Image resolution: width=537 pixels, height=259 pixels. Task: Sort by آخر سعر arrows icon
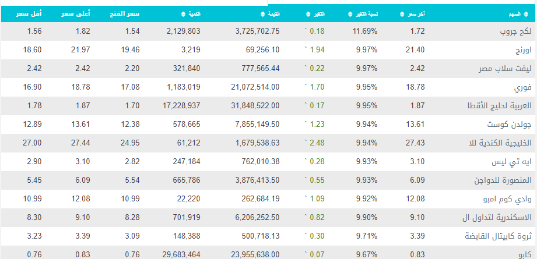tap(402, 14)
